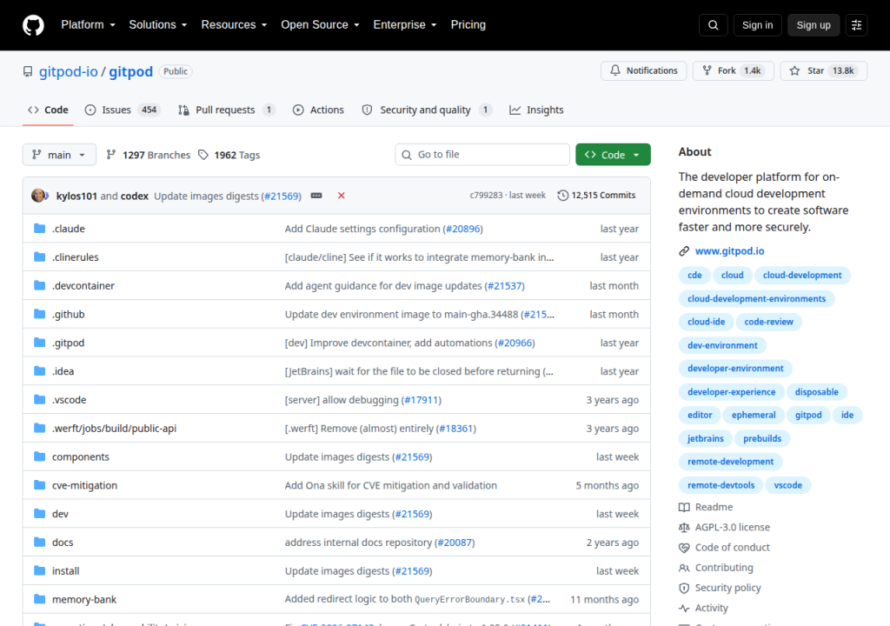The image size is (890, 626).
Task: Open the header command palette menu icon
Action: pyautogui.click(x=856, y=25)
